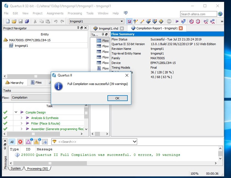Expand the Analysis & Synthesis task

tap(21, 118)
